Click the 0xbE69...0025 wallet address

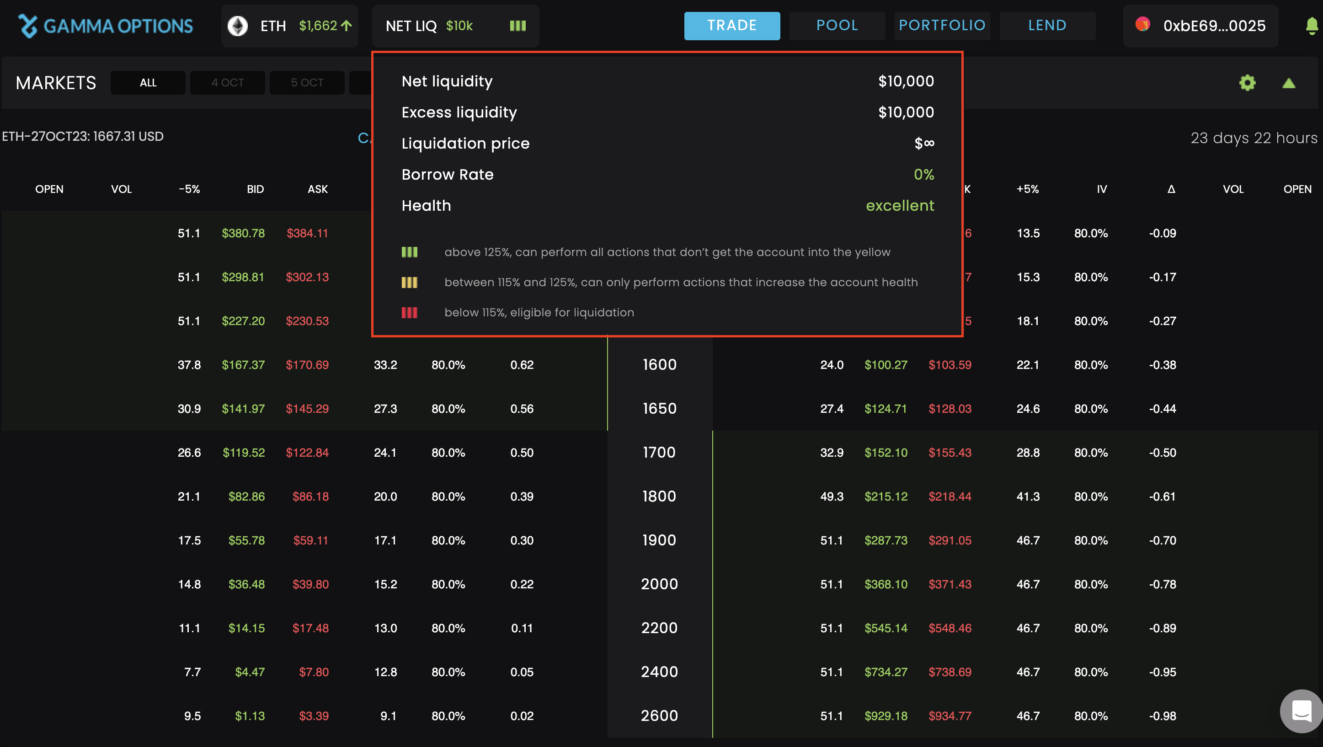1214,26
